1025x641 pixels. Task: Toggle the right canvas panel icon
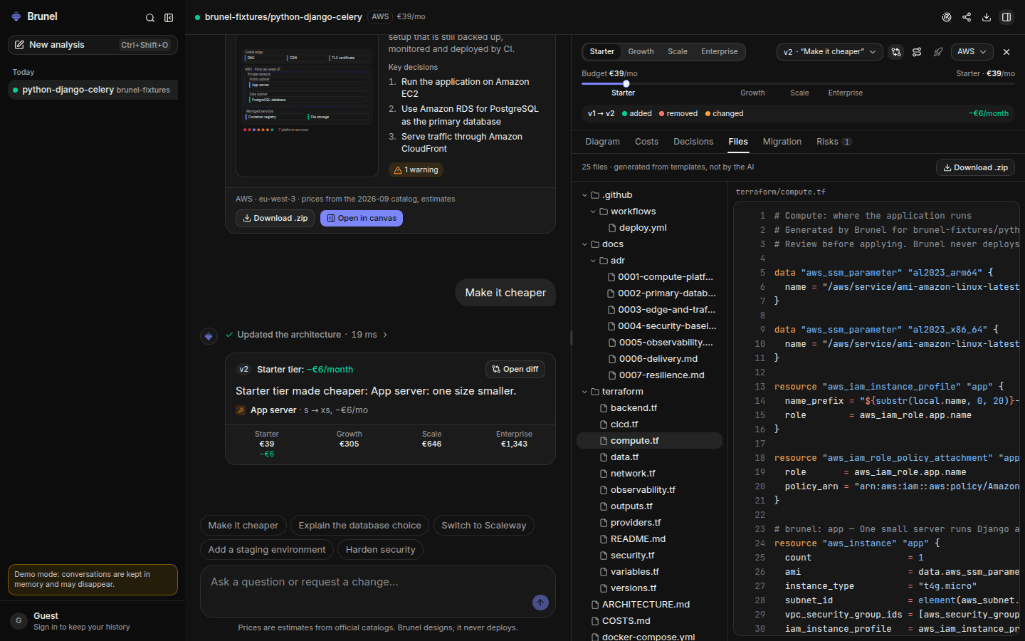[1006, 17]
